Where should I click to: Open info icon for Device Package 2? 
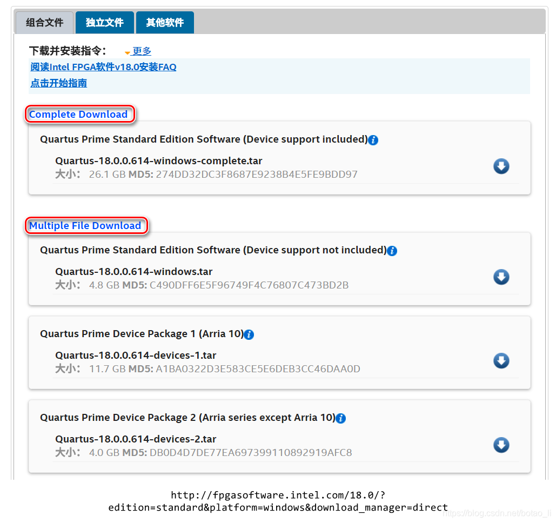pos(341,418)
